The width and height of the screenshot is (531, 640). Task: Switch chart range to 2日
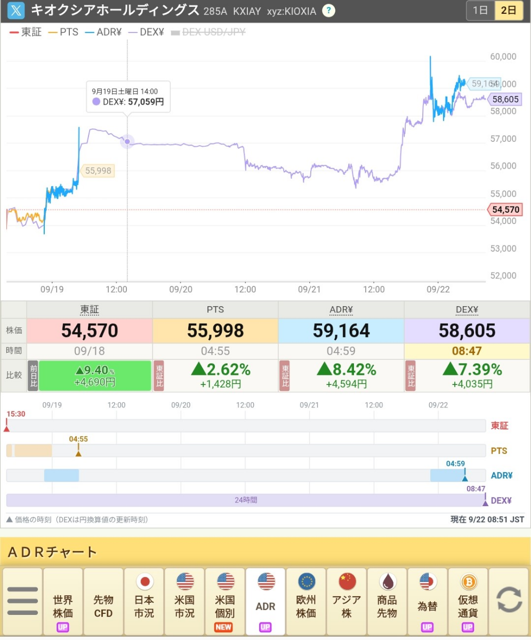coord(509,11)
